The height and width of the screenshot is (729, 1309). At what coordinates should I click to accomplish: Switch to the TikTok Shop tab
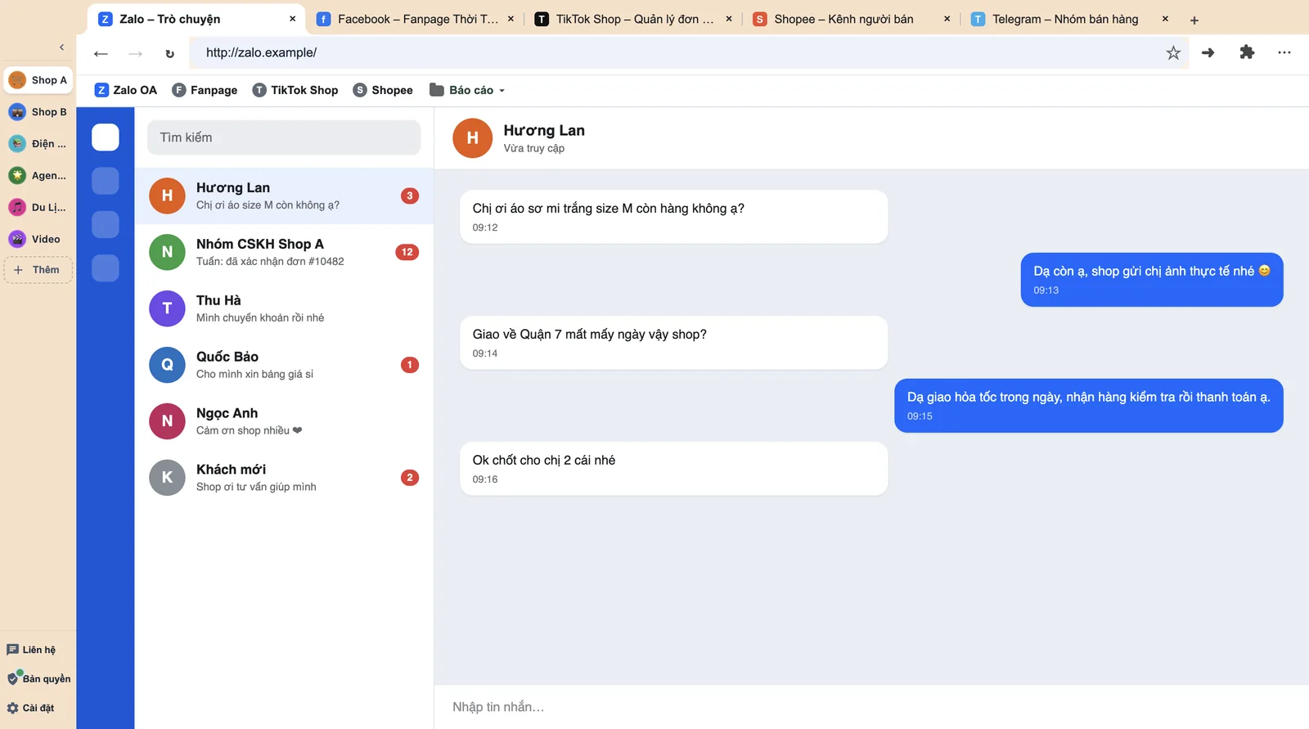pyautogui.click(x=633, y=19)
